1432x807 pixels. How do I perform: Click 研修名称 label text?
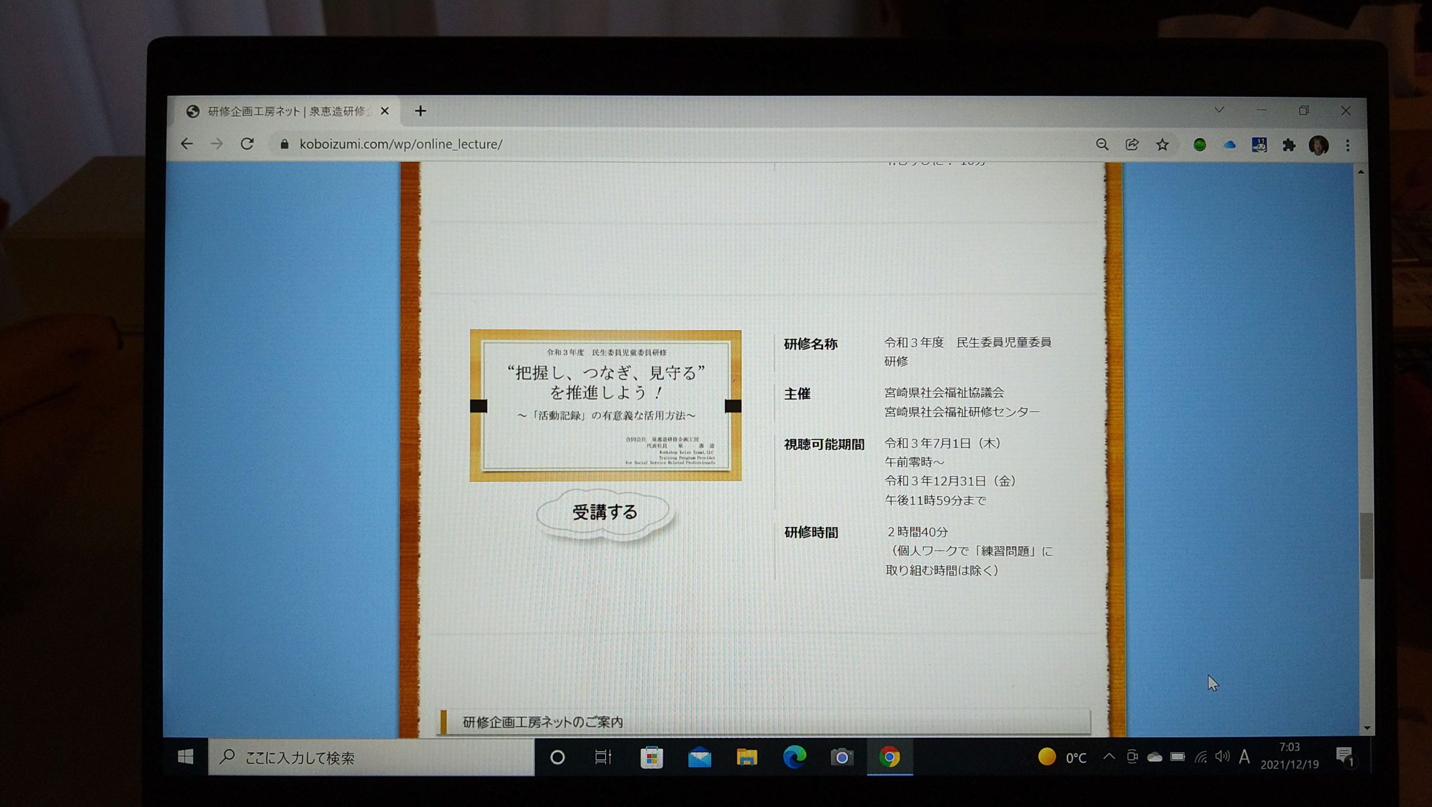811,344
